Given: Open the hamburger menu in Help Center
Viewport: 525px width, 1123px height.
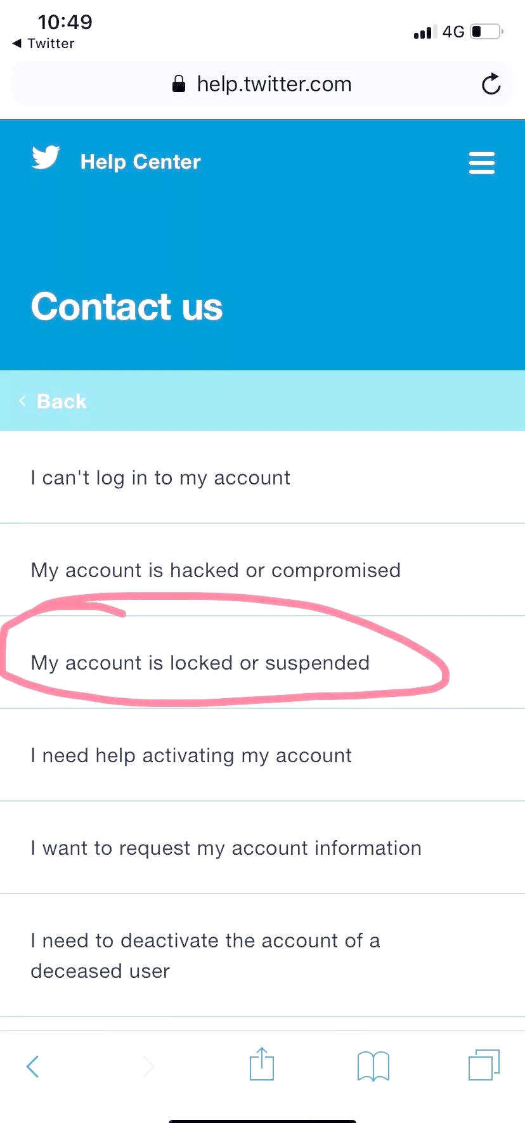Looking at the screenshot, I should pyautogui.click(x=481, y=162).
